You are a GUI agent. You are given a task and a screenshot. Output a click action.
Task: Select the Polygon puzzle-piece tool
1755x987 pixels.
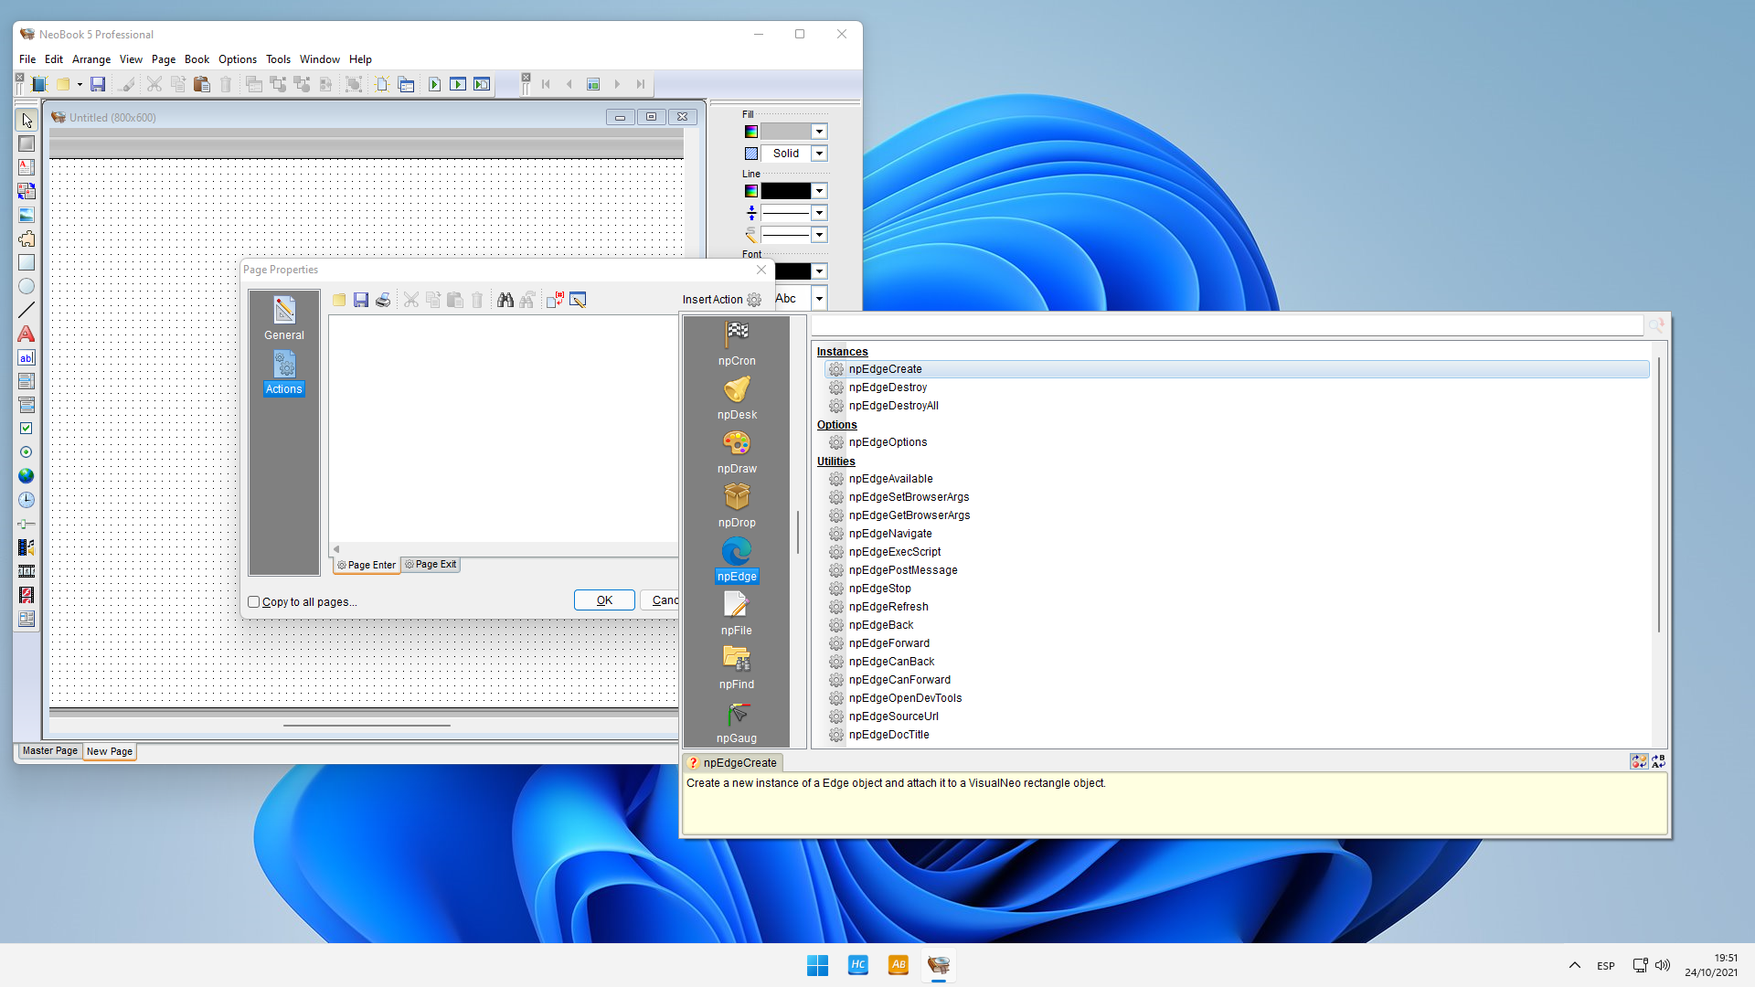27,239
